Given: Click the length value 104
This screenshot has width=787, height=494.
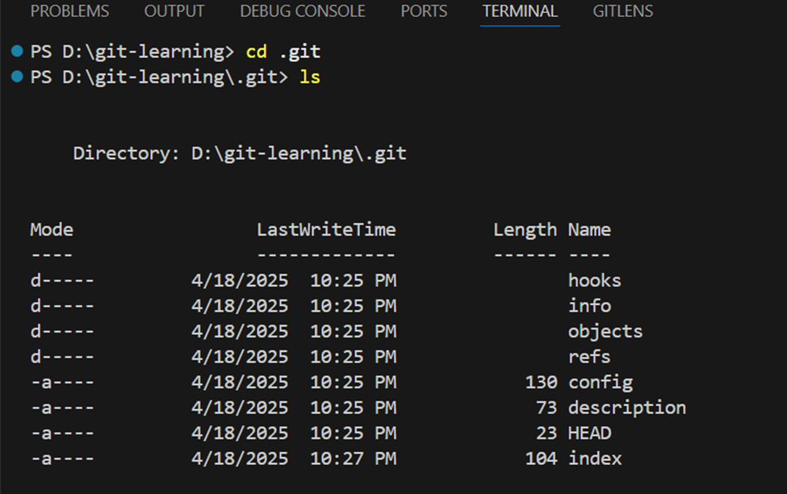Looking at the screenshot, I should click(x=541, y=458).
